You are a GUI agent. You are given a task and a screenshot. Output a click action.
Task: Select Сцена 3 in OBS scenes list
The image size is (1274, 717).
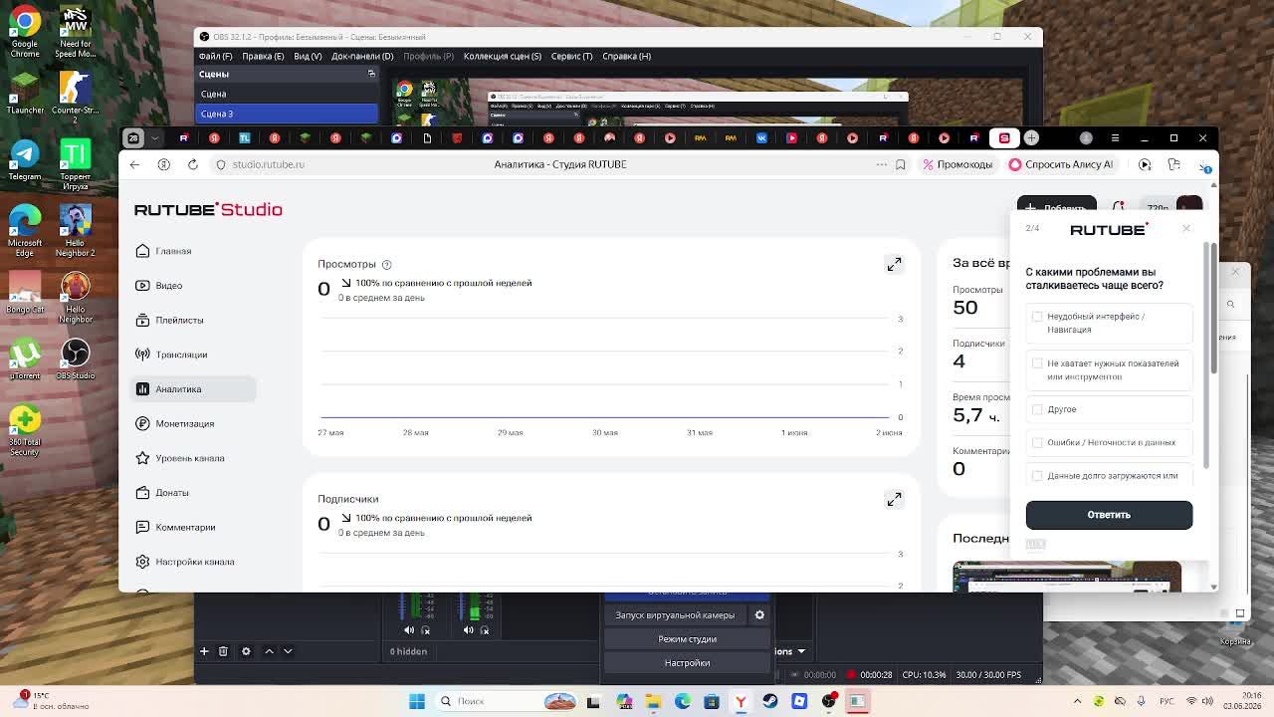287,114
